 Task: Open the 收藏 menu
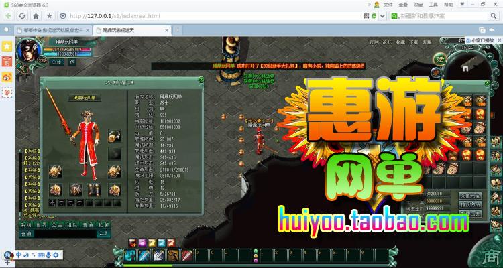click(418, 5)
